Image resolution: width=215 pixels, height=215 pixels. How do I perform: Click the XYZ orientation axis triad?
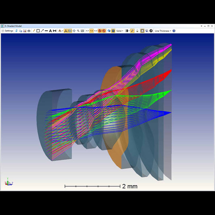pos(9,182)
